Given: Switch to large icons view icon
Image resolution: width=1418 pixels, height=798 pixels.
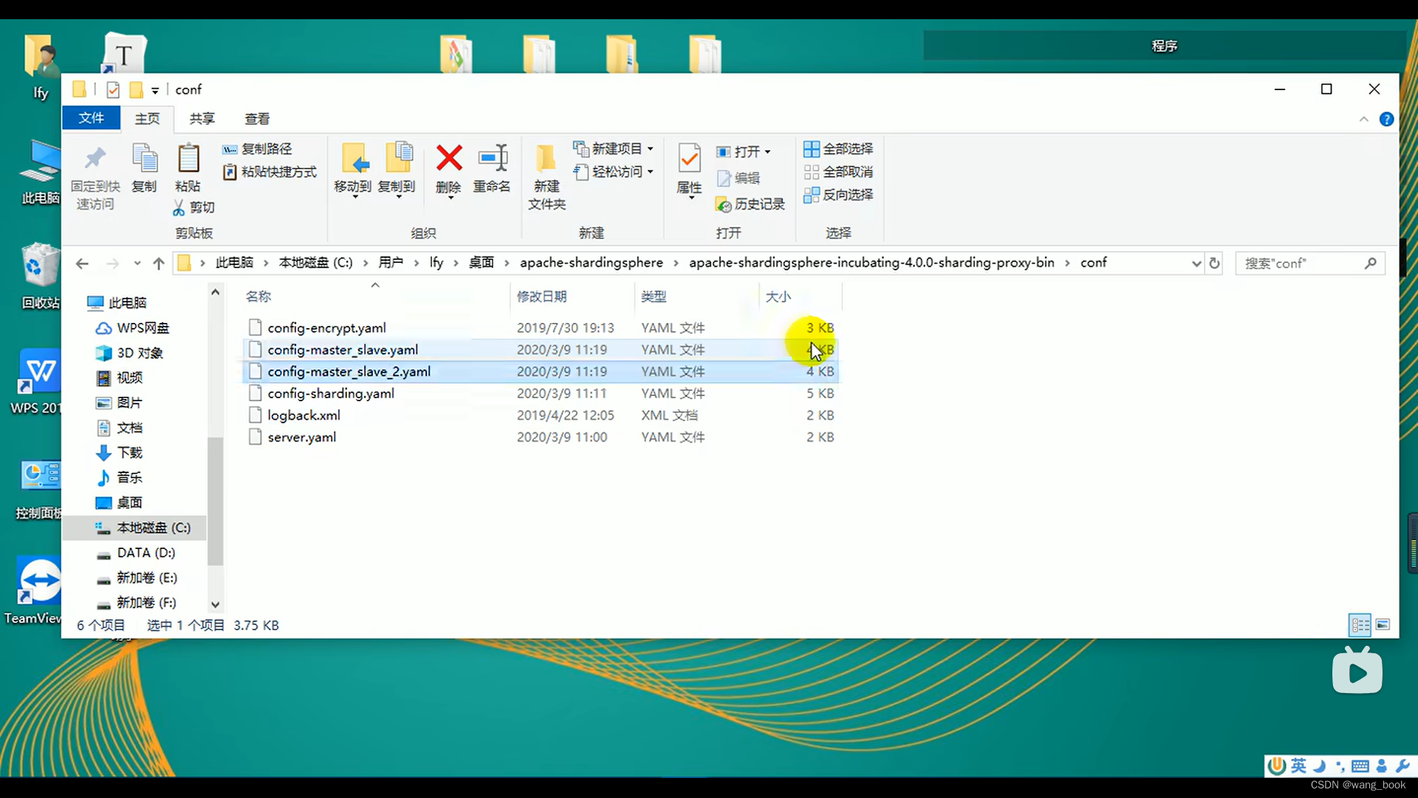Looking at the screenshot, I should 1383,625.
